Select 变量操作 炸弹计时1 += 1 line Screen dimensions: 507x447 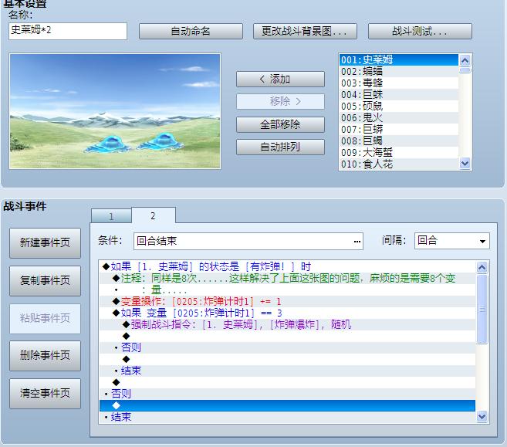coord(287,302)
